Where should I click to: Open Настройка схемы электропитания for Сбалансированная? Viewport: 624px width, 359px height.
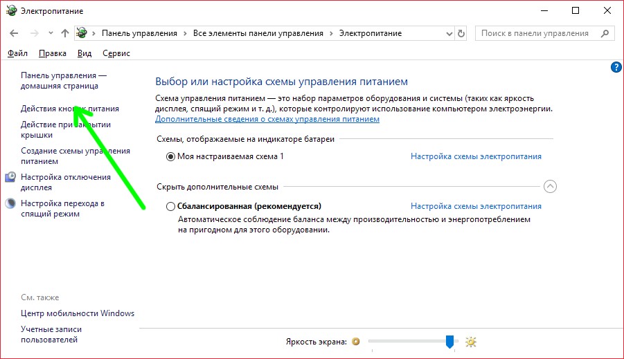pyautogui.click(x=476, y=206)
